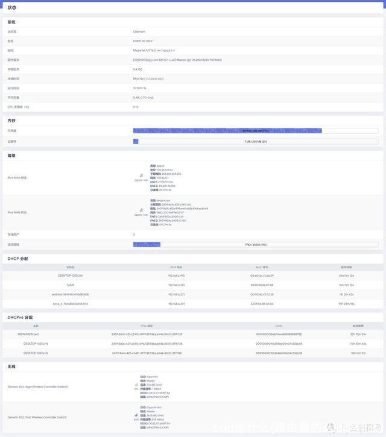Select DESKTOP-13E5LHV row in DHCP leases
This screenshot has width=386, height=437.
coord(70,275)
